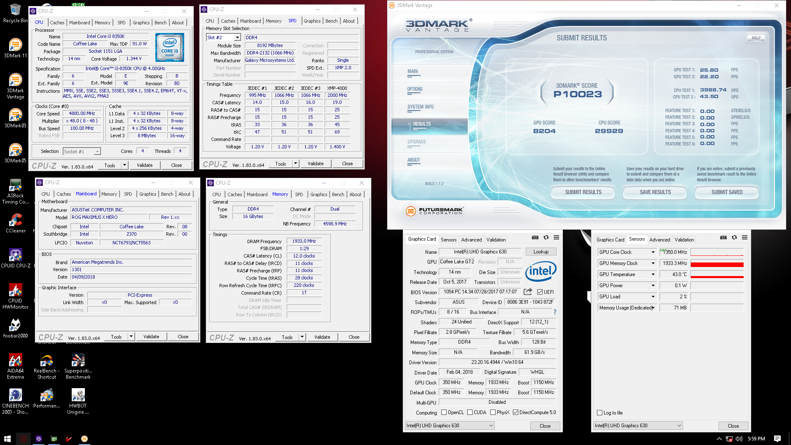Click Validate in CPU-Z Memory window
791x445 pixels.
click(322, 337)
